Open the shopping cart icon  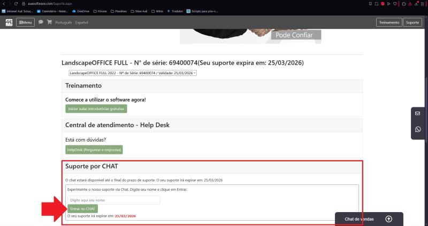tap(49, 22)
